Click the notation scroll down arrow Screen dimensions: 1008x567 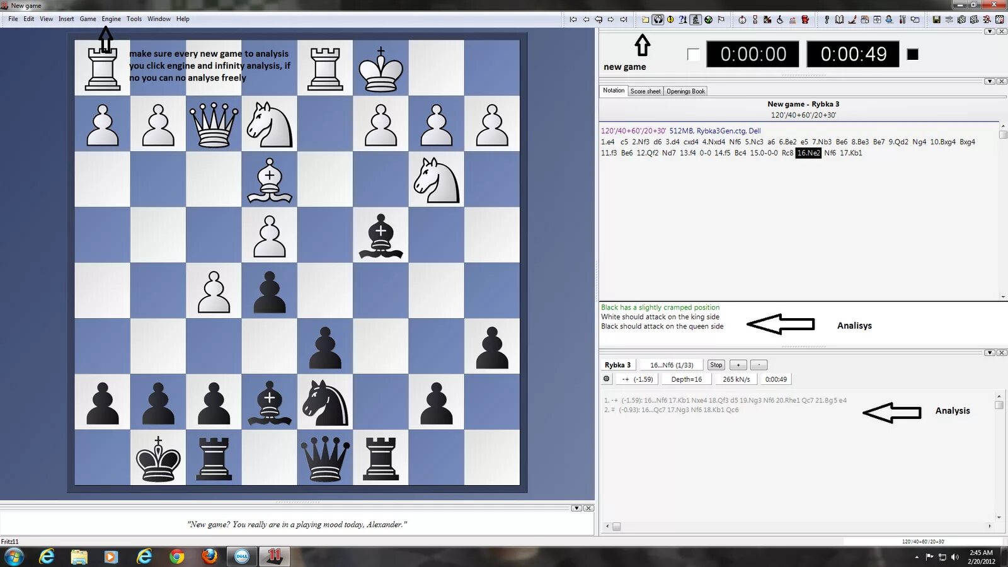1003,296
